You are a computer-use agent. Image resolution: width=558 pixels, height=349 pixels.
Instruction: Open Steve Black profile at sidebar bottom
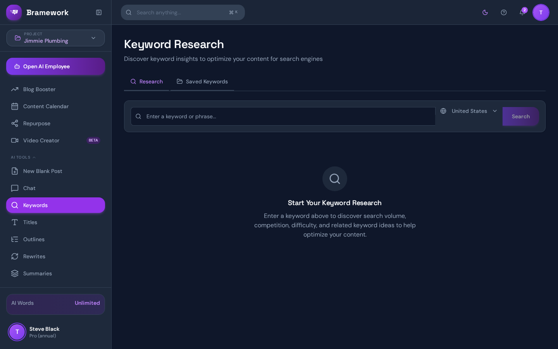click(55, 332)
